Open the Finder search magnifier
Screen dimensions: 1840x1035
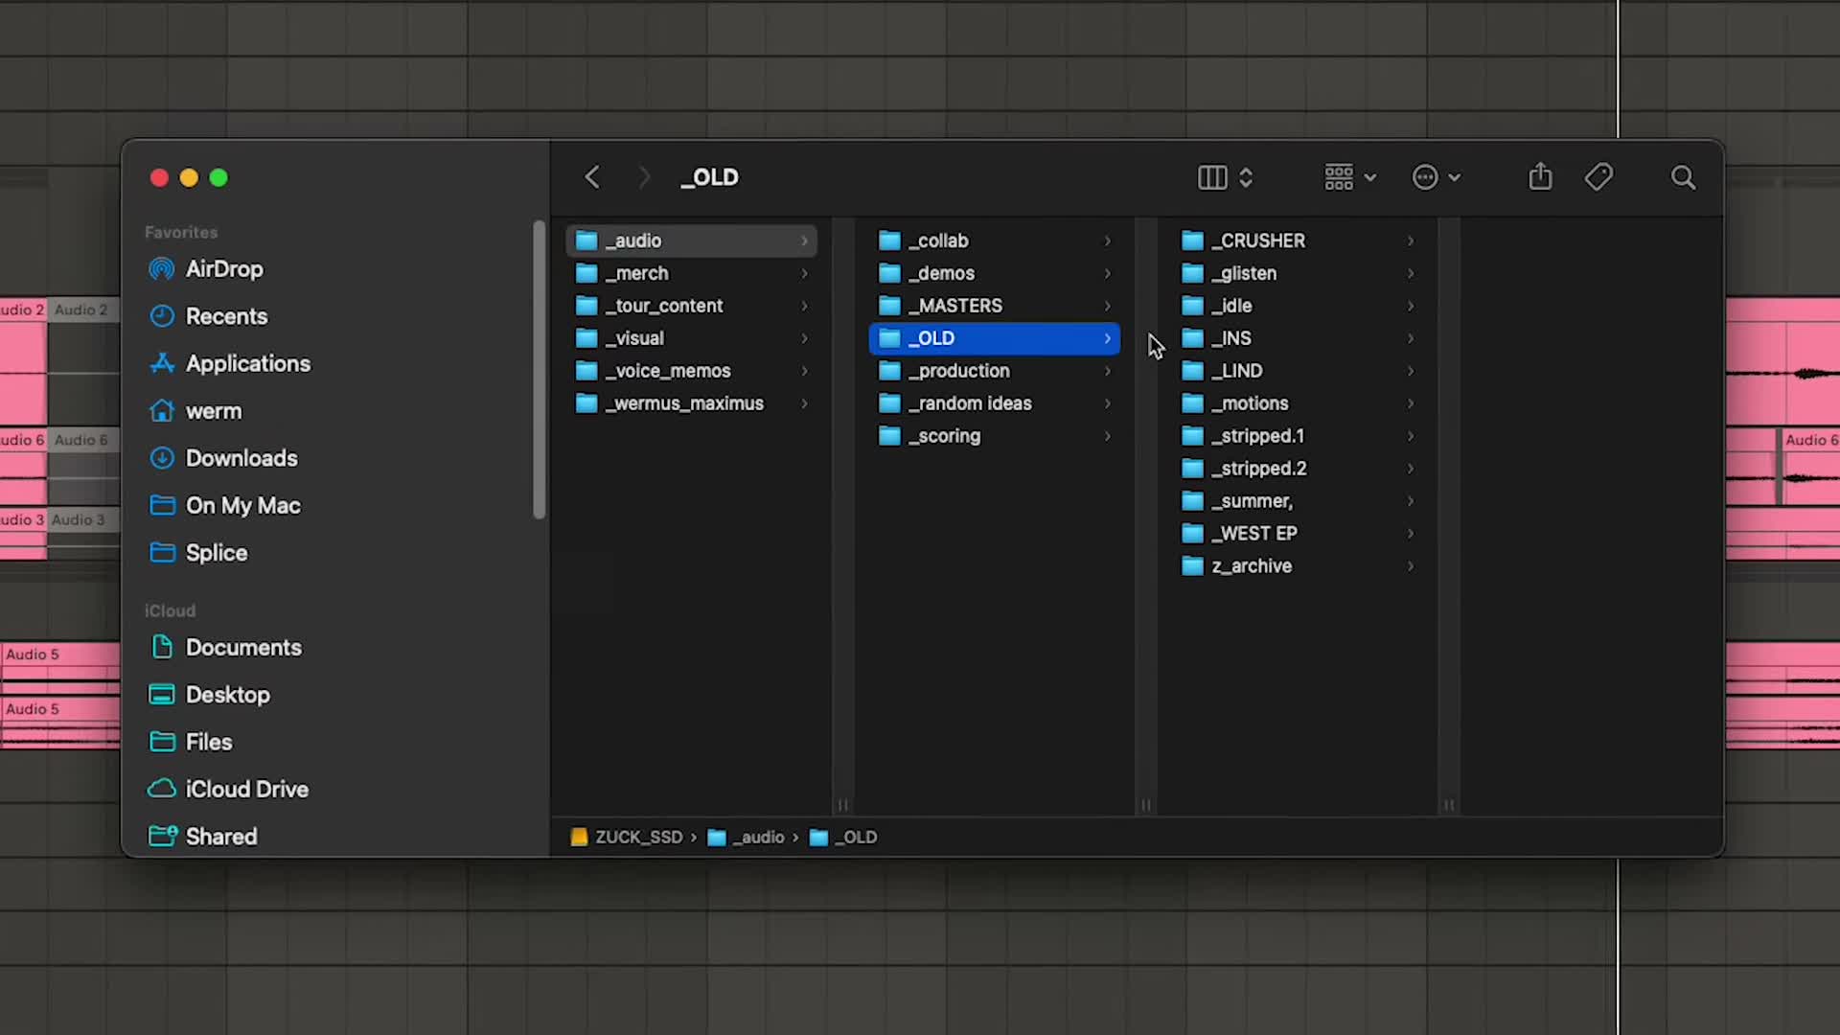1683,177
